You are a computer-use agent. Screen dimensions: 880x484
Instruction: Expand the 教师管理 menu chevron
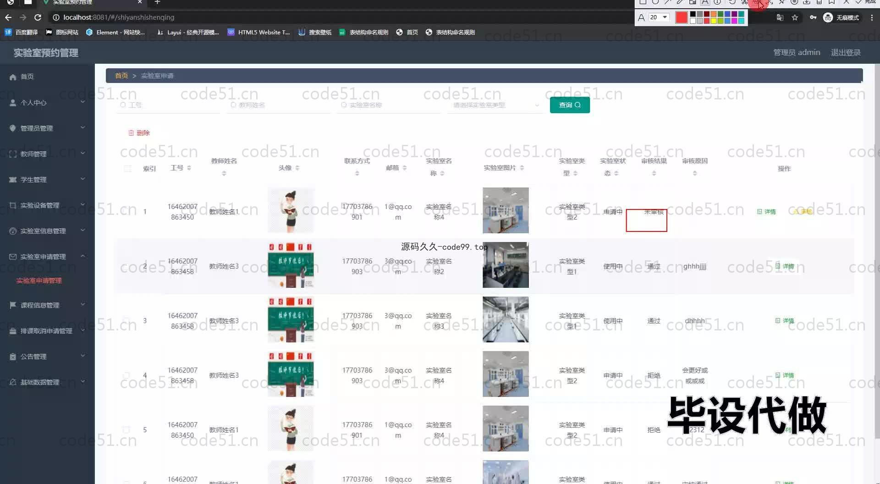[x=83, y=153]
